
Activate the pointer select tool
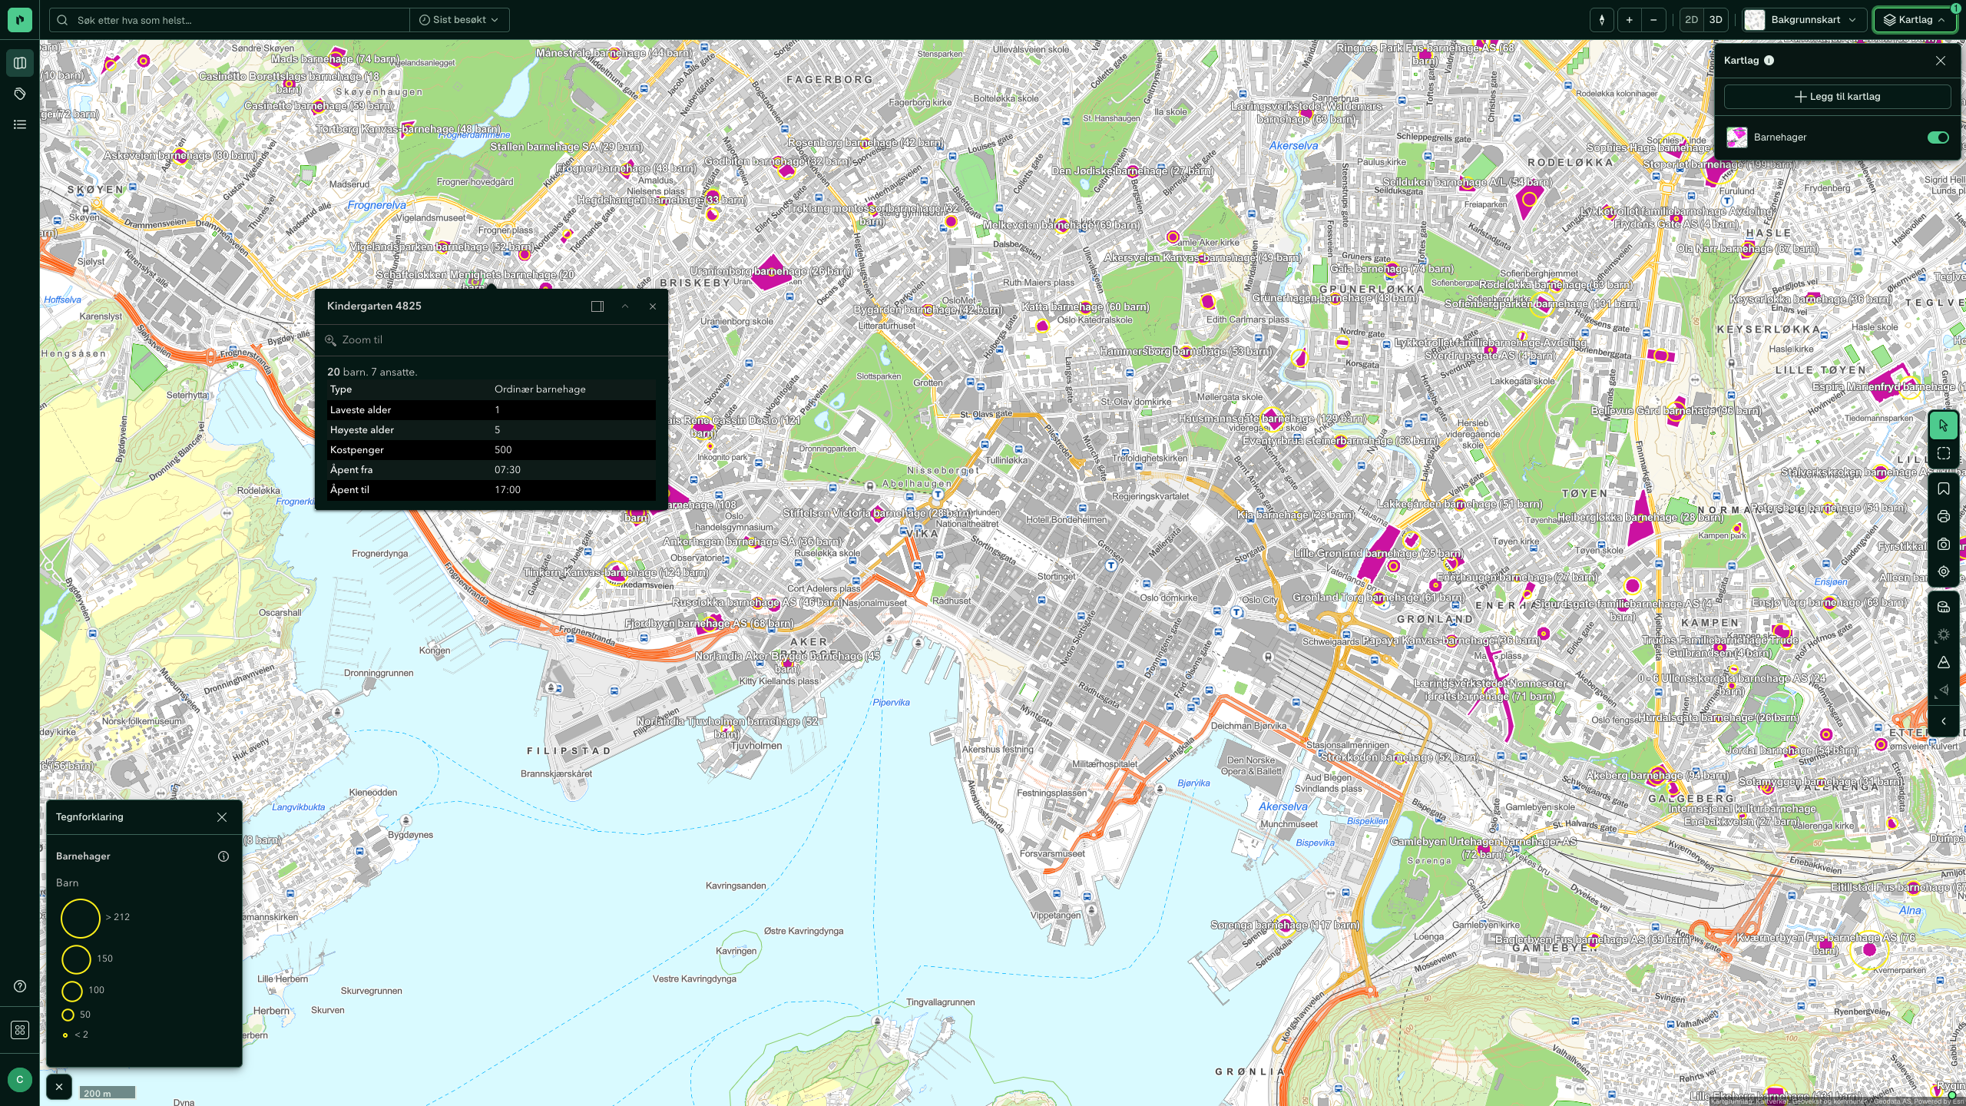click(x=1944, y=426)
